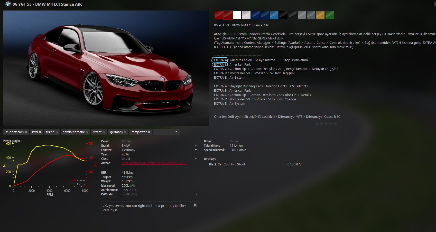Select the gold car skin

pos(320,15)
